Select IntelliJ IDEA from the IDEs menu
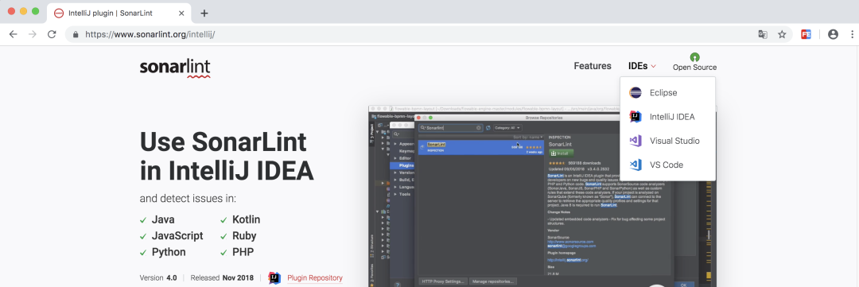 click(667, 117)
